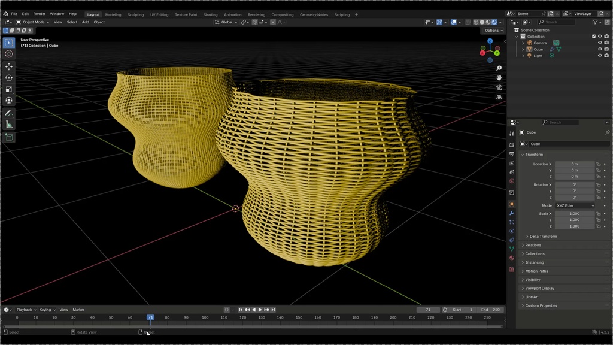Click the viewport zoom magnifier icon
Viewport: 613px width, 345px height.
499,68
